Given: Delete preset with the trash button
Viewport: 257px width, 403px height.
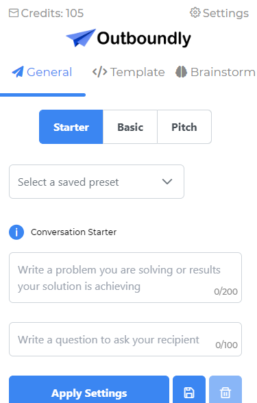Looking at the screenshot, I should click(225, 391).
